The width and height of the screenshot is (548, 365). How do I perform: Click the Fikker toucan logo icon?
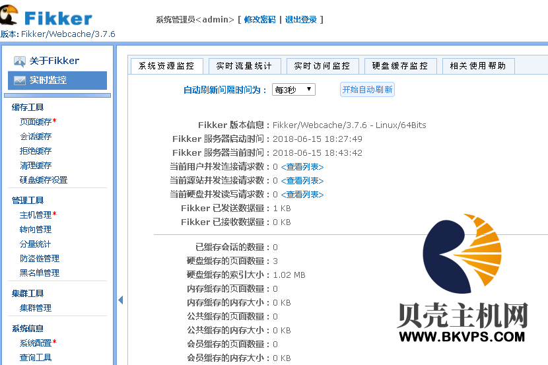[x=9, y=15]
